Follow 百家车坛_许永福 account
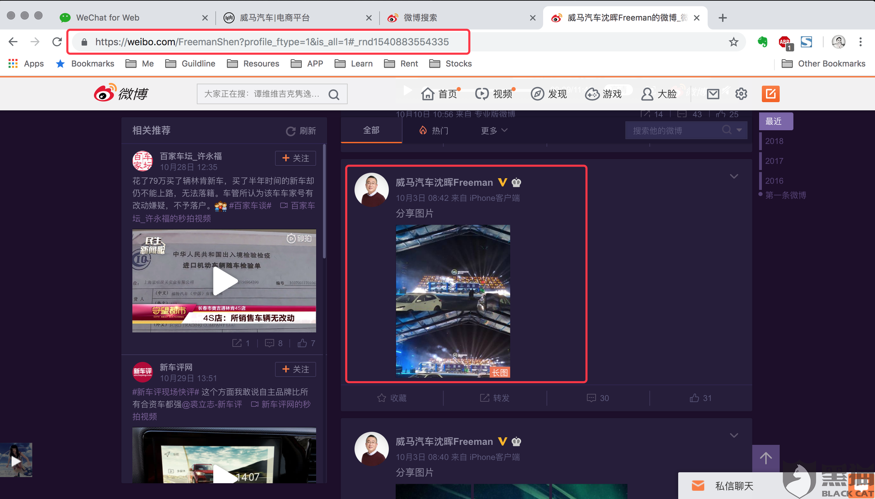 (295, 158)
